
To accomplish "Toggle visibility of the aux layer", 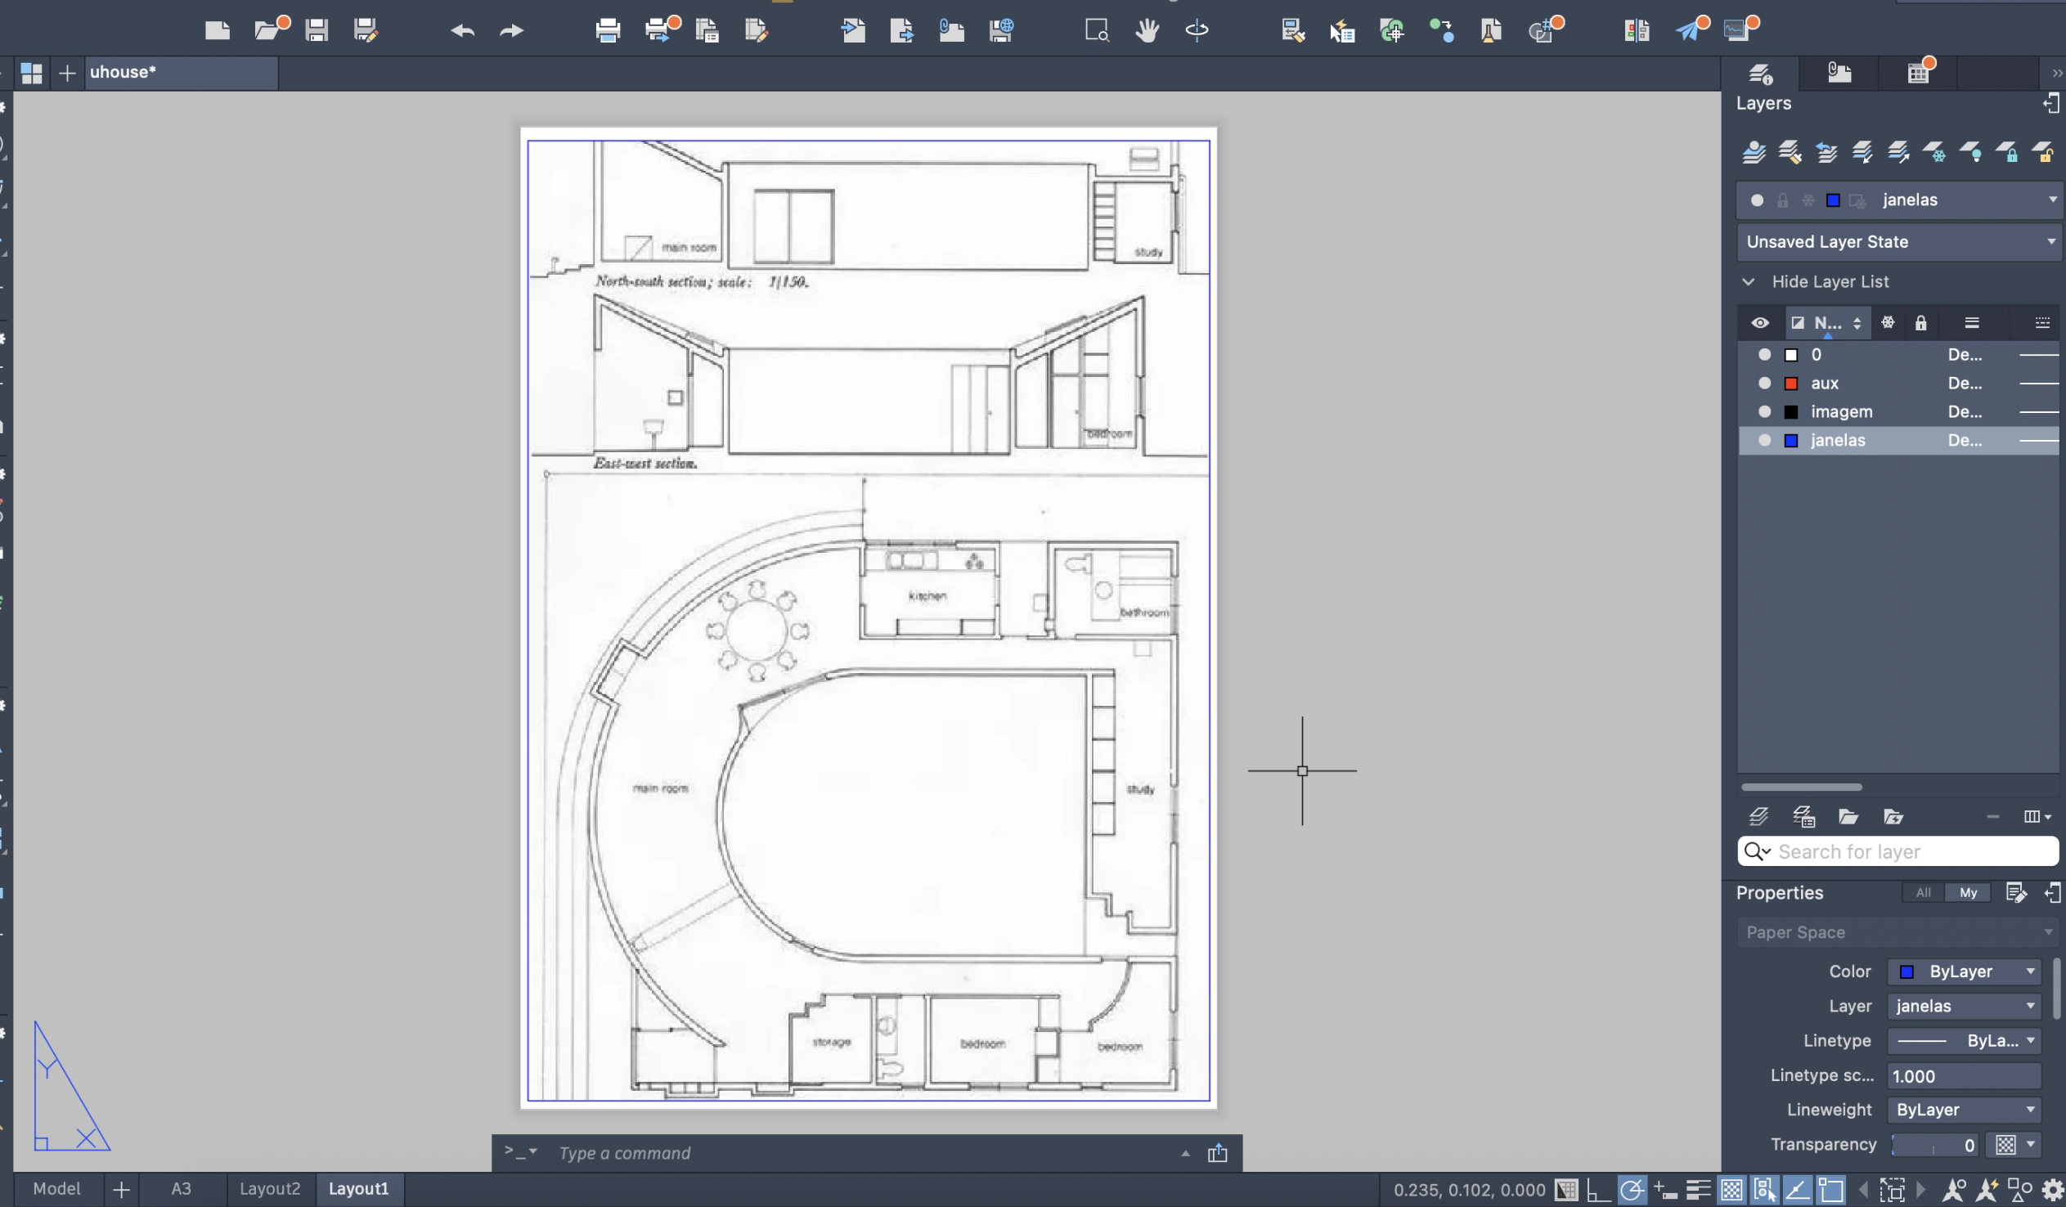I will (x=1764, y=383).
